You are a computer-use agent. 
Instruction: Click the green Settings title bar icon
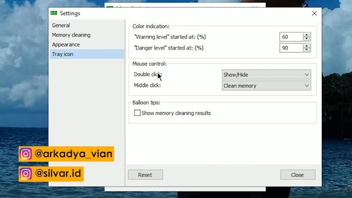[x=54, y=13]
